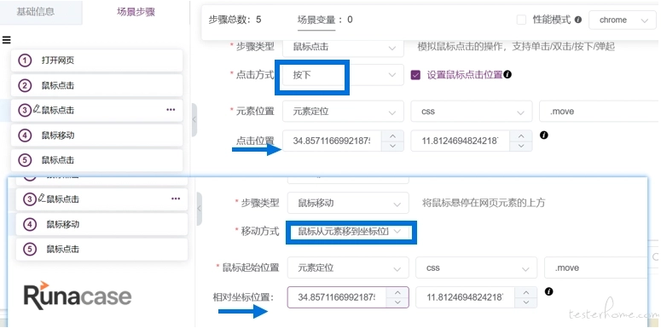Enable the 性能模式 checkbox
This screenshot has width=661, height=328.
(521, 20)
